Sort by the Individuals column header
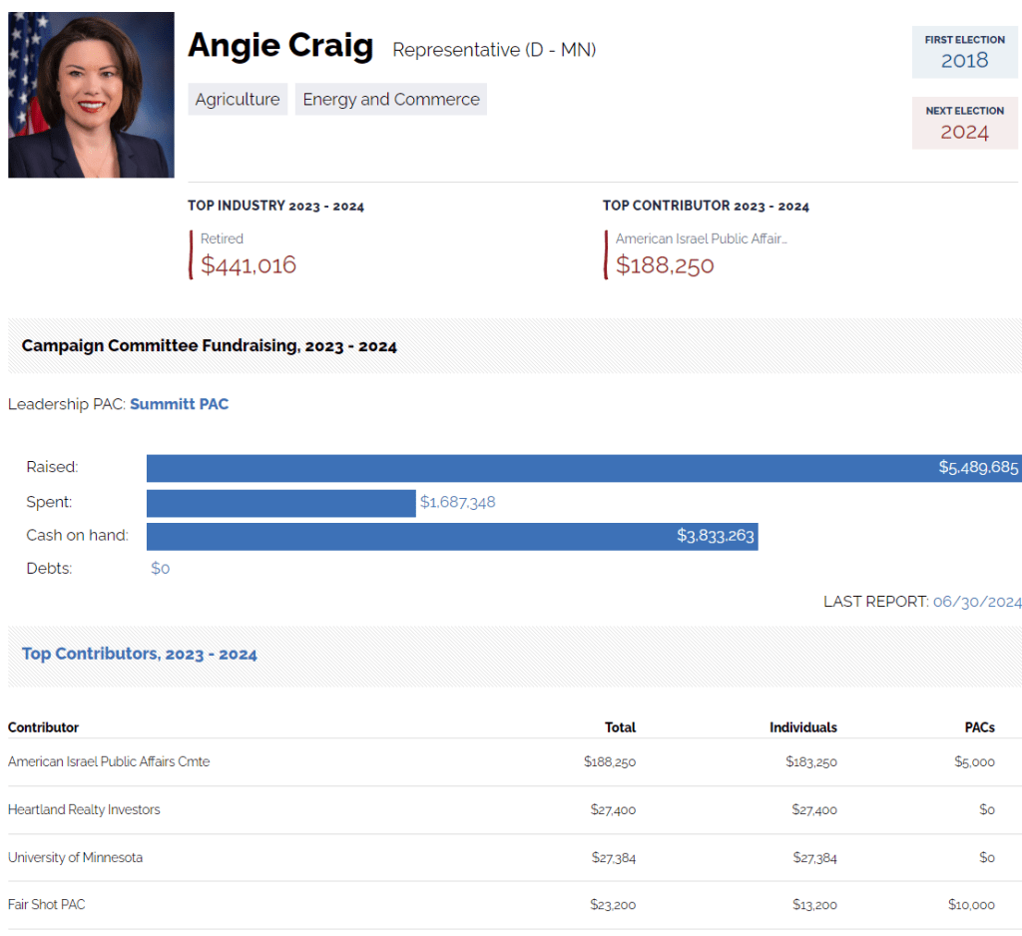 802,727
